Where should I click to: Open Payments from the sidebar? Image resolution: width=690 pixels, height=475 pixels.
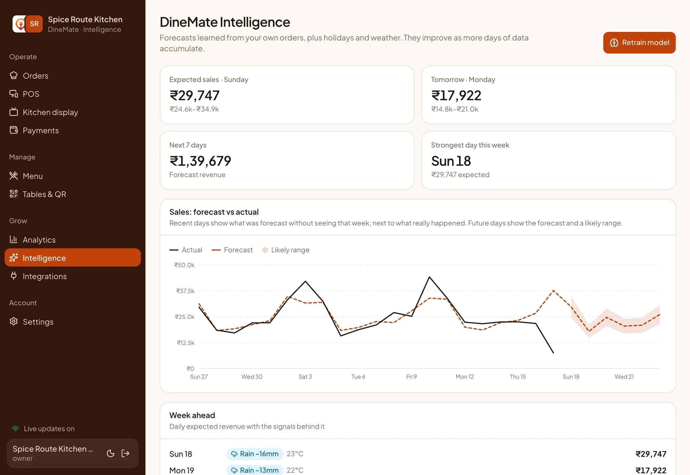pyautogui.click(x=72, y=130)
